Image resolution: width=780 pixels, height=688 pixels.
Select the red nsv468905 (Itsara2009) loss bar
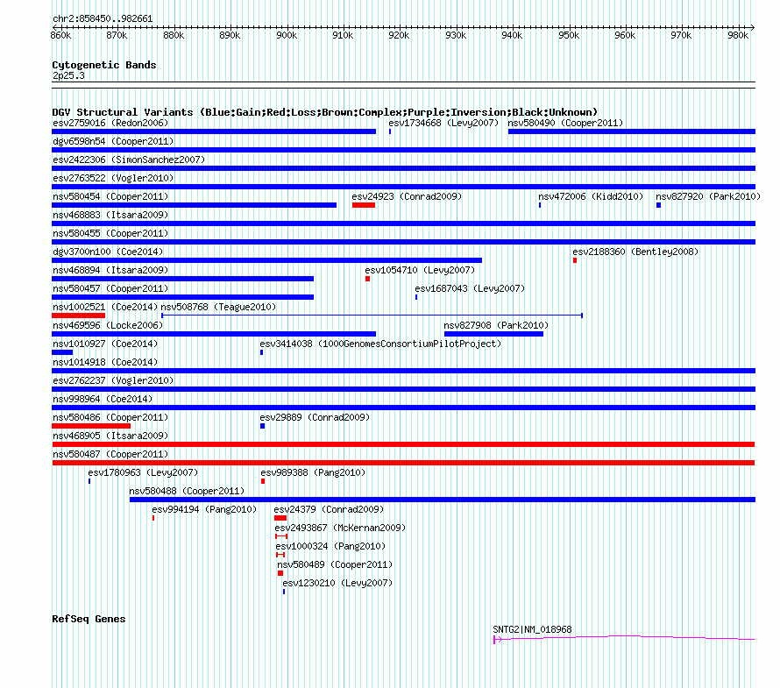click(403, 444)
